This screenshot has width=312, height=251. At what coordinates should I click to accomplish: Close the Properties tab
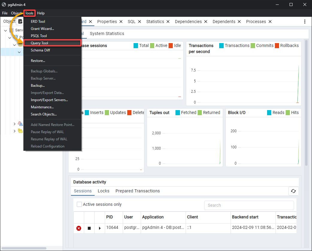pos(121,22)
